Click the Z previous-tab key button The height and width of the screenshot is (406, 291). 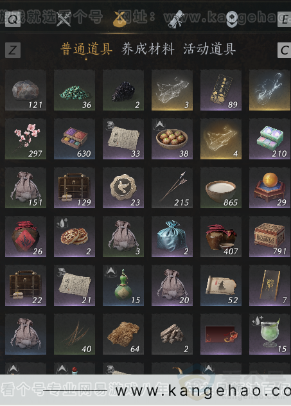point(13,50)
